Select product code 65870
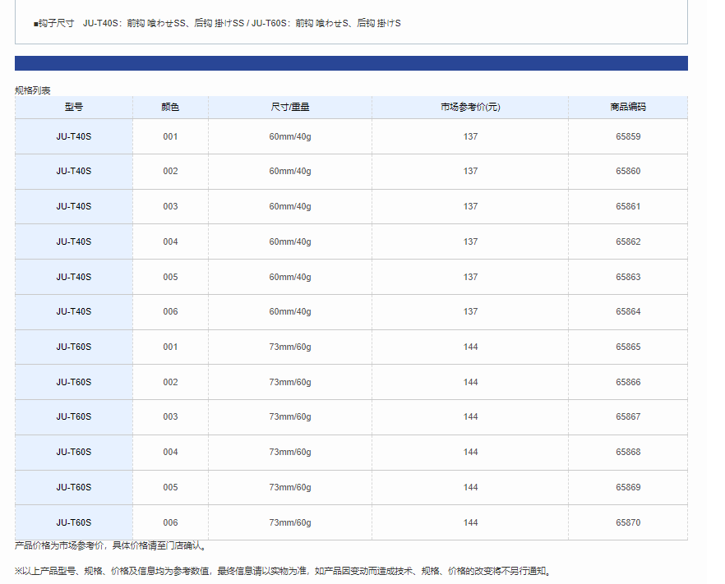Image resolution: width=725 pixels, height=584 pixels. click(x=628, y=523)
